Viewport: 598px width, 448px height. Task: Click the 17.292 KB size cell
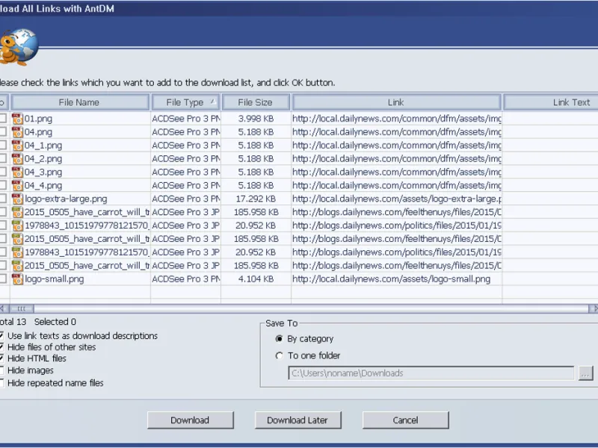pyautogui.click(x=256, y=199)
